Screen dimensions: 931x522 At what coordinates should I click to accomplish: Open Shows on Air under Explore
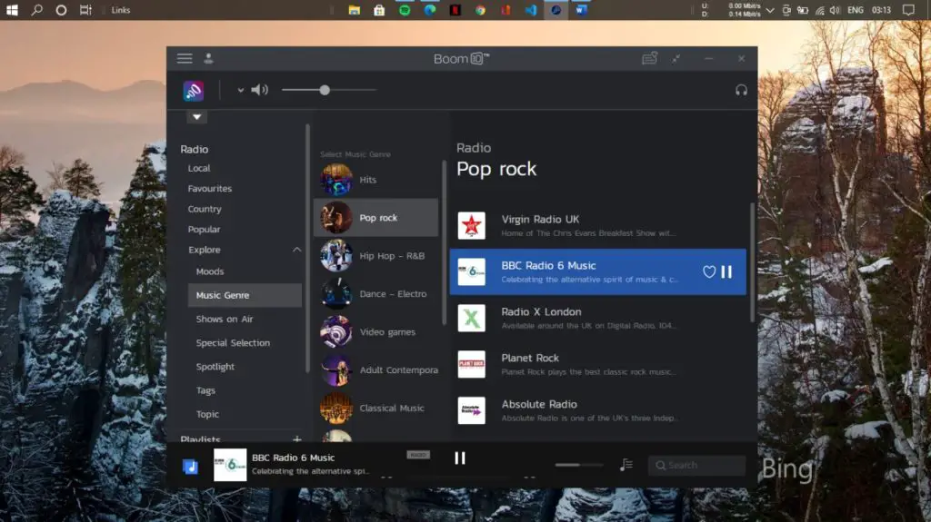tap(225, 319)
